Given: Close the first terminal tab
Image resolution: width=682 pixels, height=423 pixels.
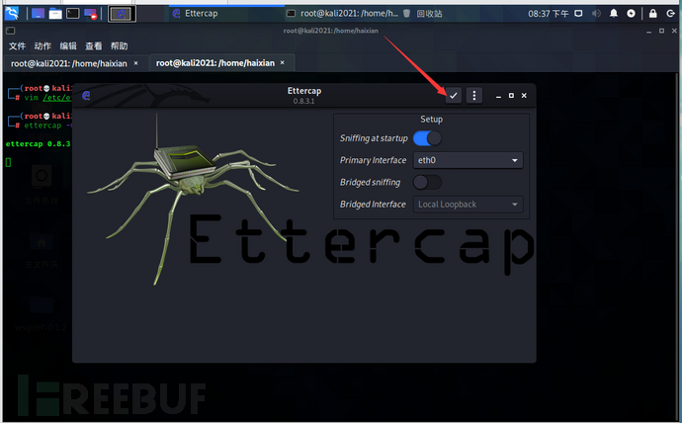Looking at the screenshot, I should pyautogui.click(x=135, y=63).
